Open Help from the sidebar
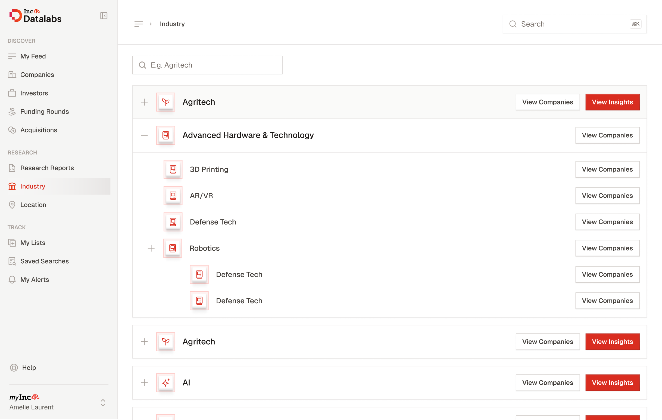 (x=29, y=368)
